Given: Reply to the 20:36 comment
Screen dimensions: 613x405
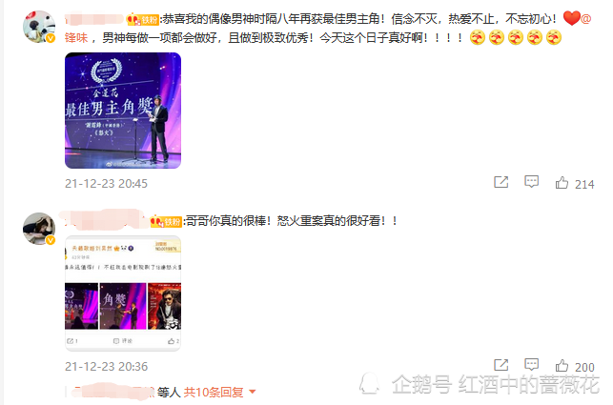Looking at the screenshot, I should pos(531,365).
